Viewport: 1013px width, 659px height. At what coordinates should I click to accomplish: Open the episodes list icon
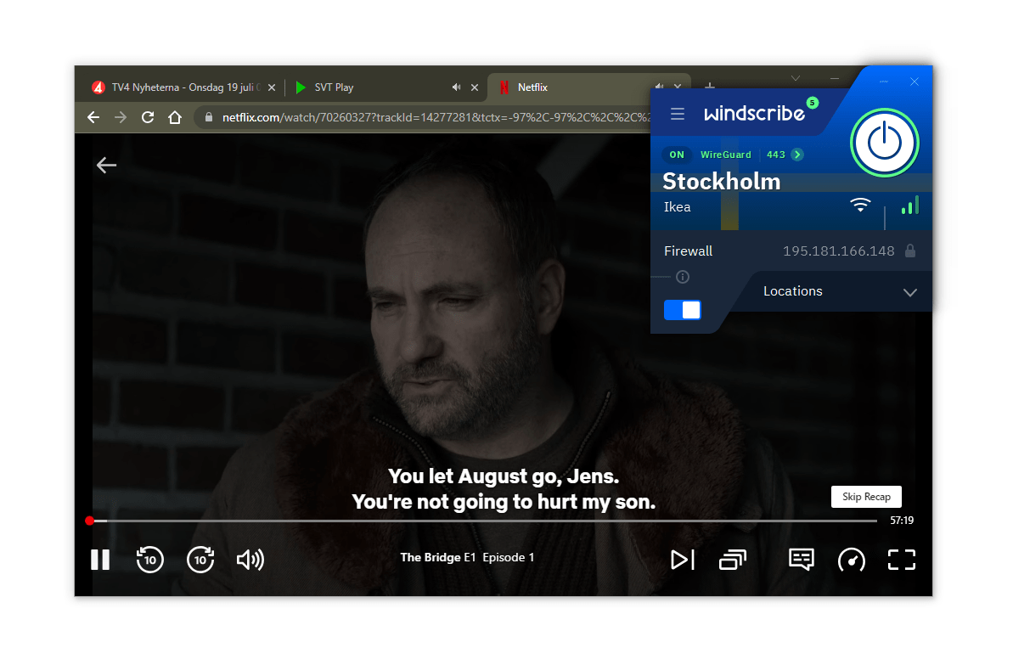point(733,560)
